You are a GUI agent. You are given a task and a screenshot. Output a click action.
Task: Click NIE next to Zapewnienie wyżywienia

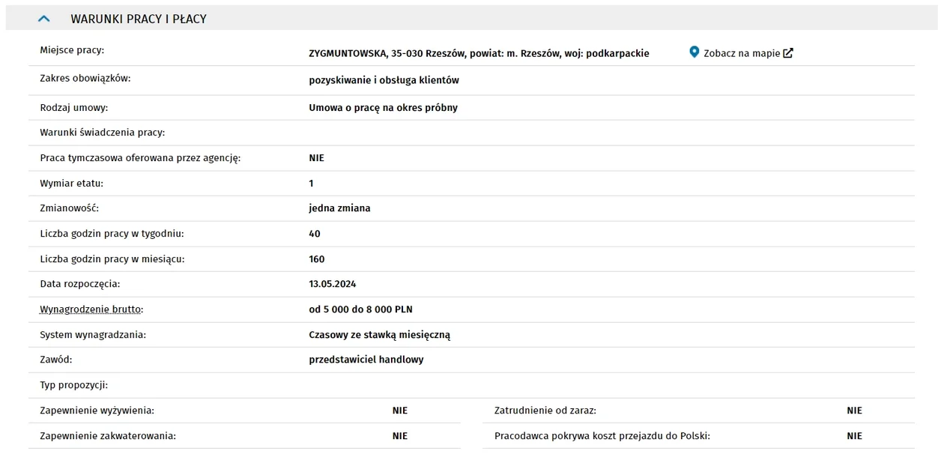coord(400,411)
